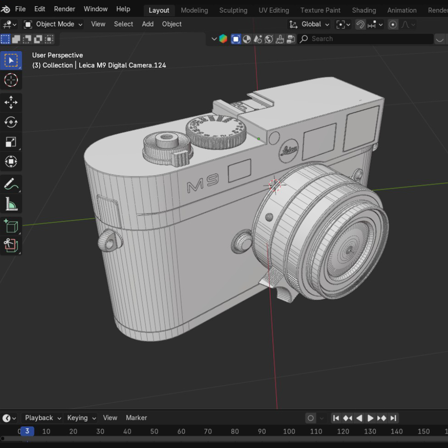Choose the Scale tool

11,142
